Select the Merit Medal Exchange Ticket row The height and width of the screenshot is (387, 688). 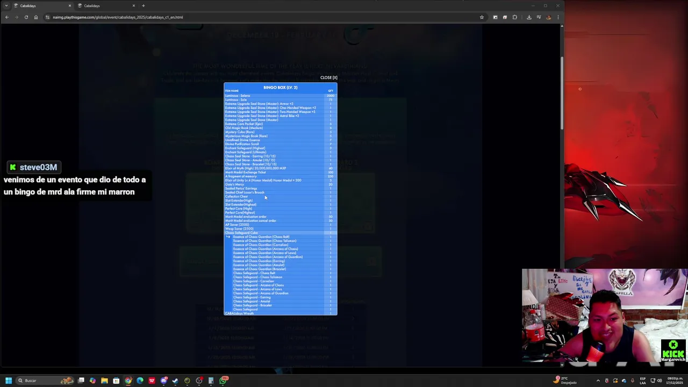280,173
